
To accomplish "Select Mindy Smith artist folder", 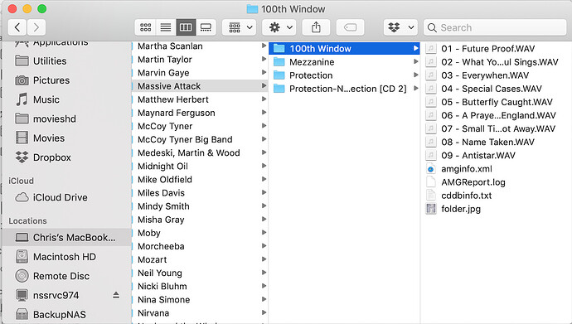I will 200,206.
